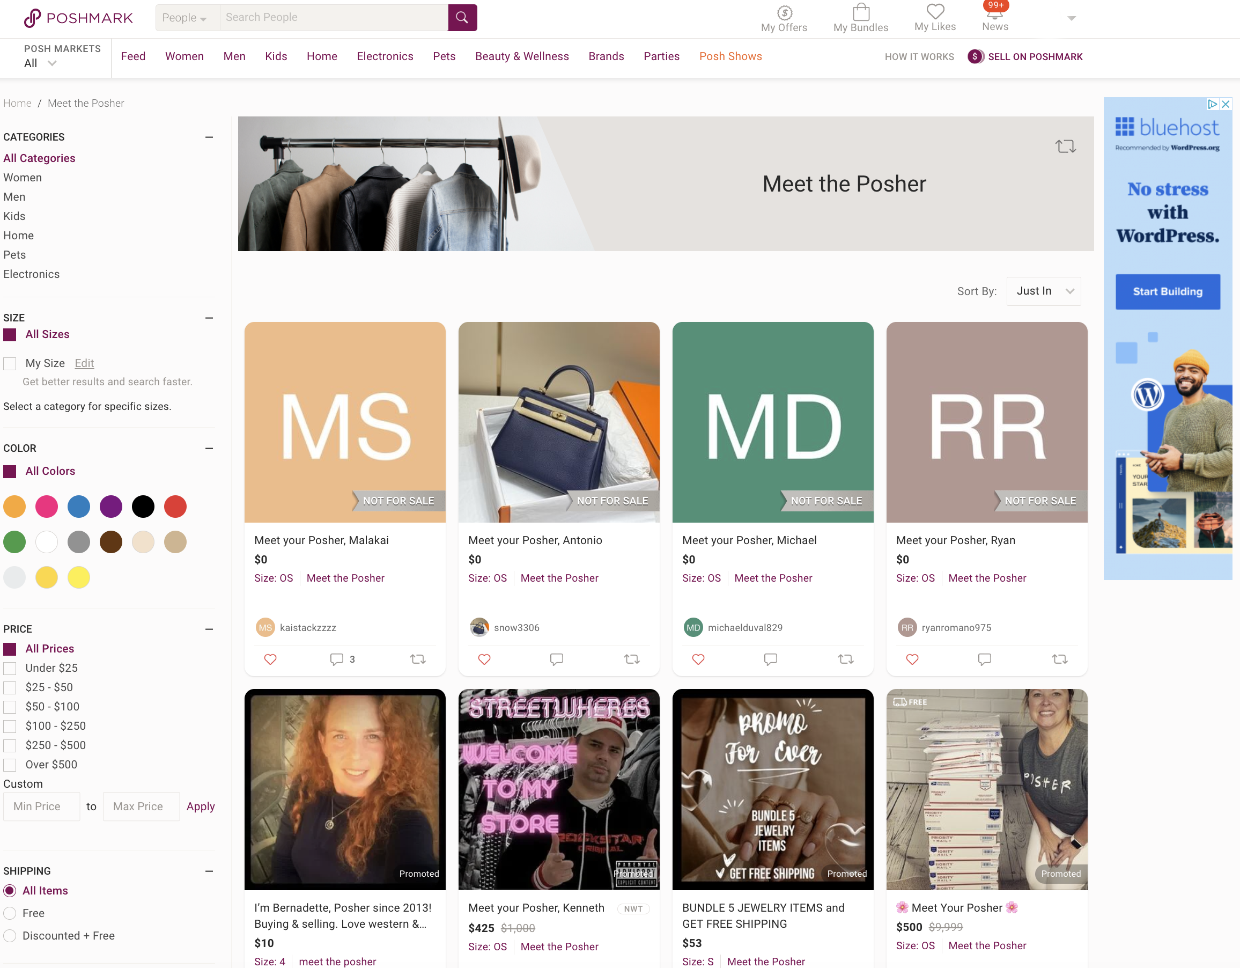Open My Likes heart icon
Image resolution: width=1240 pixels, height=968 pixels.
tap(934, 12)
